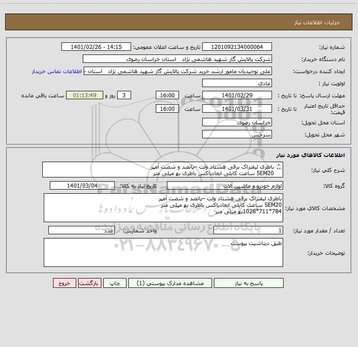Click the countdown timer 01:13:49
This screenshot has width=358, height=347.
coord(85,95)
